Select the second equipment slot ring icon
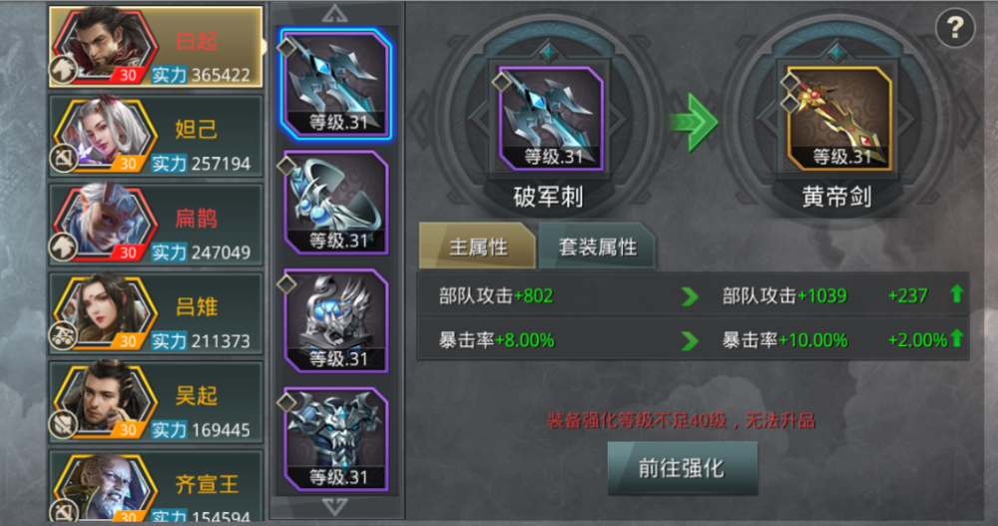The image size is (998, 526). pos(335,203)
